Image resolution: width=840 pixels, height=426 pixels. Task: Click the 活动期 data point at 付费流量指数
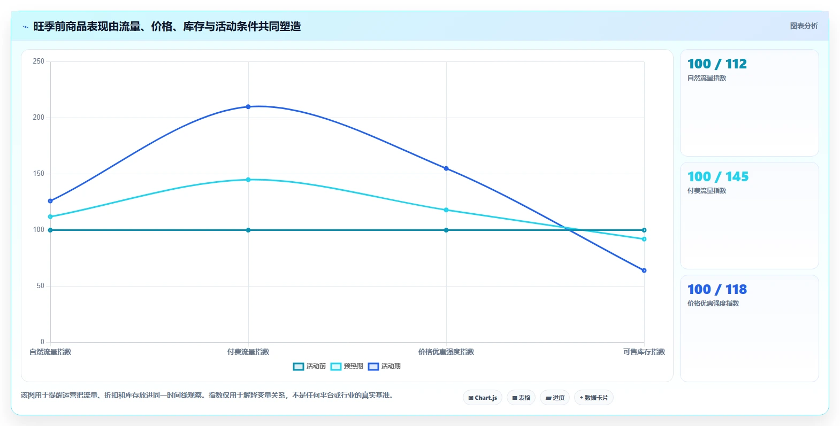[x=248, y=107]
